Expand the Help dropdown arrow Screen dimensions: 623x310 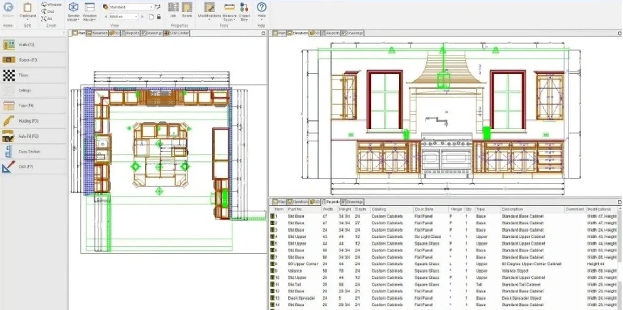261,20
